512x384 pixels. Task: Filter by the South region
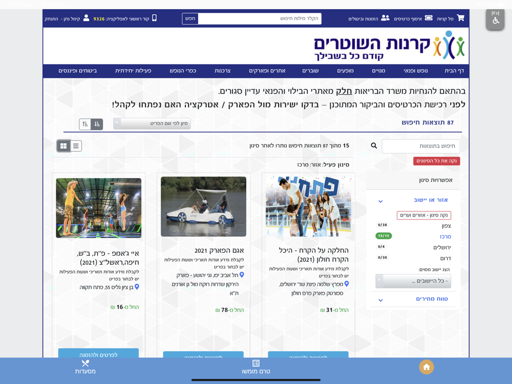pyautogui.click(x=446, y=258)
